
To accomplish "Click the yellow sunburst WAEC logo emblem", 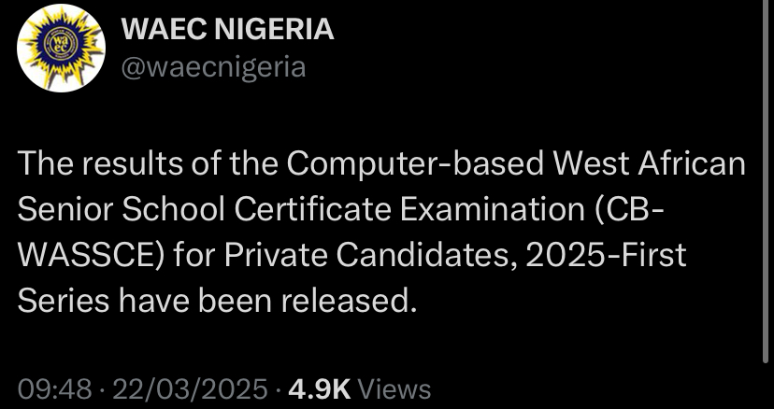I will pos(60,47).
